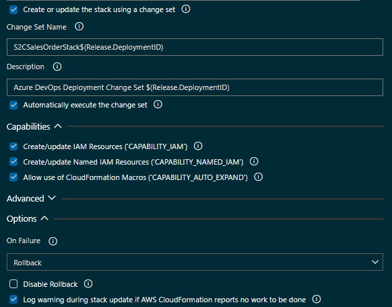Show info tooltip beside Description label
This screenshot has width=392, height=307.
pos(57,67)
